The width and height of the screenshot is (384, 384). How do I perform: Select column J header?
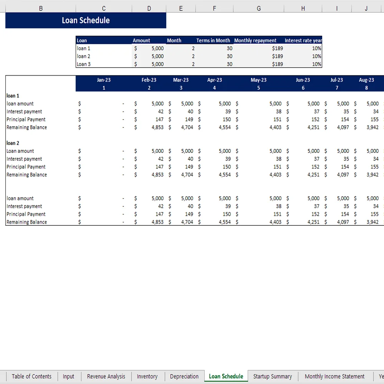point(366,8)
